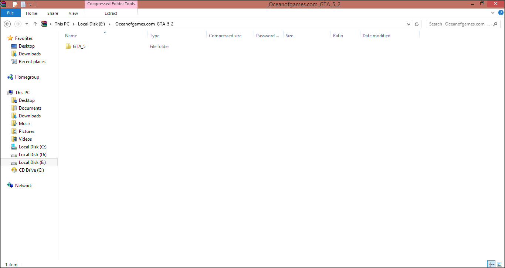Select the GTA_5 folder

[x=79, y=47]
